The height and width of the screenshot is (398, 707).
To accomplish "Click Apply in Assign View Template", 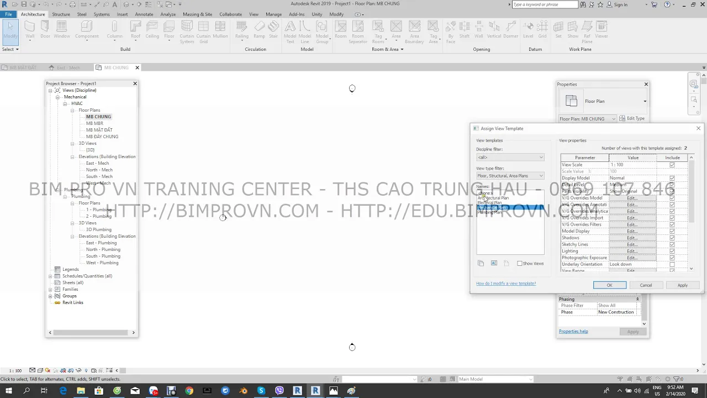I will coord(683,285).
